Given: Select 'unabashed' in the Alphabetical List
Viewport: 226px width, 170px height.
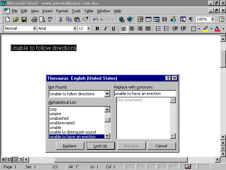Looking at the screenshot, I should tap(59, 118).
